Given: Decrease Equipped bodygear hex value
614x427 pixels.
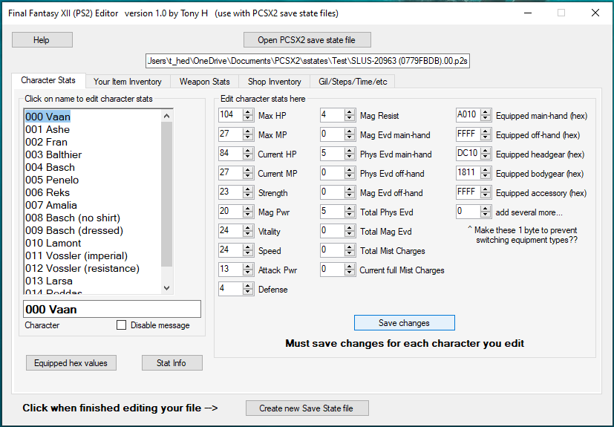Looking at the screenshot, I should tap(486, 177).
